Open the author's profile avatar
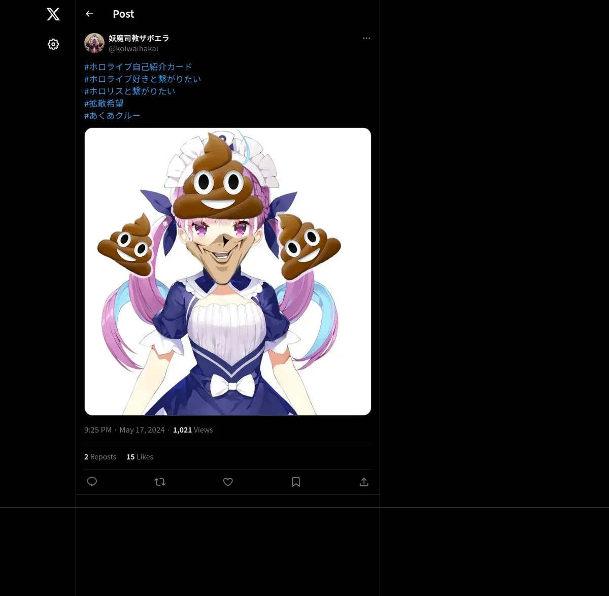The width and height of the screenshot is (609, 596). [x=94, y=43]
